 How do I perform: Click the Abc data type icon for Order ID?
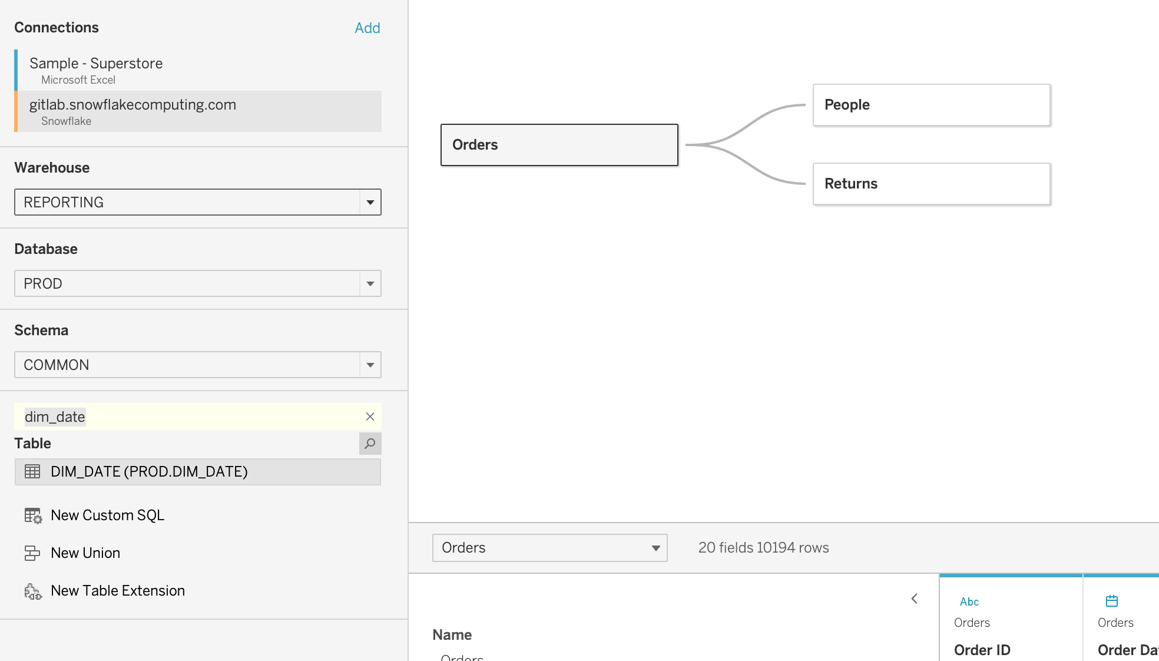(x=969, y=601)
